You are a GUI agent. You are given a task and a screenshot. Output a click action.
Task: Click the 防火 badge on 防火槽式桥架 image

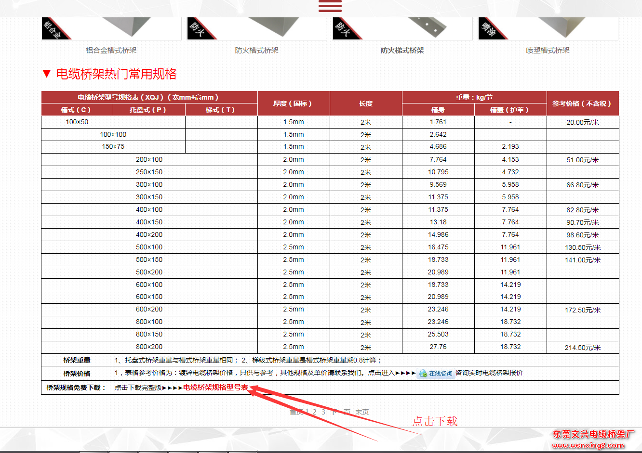pyautogui.click(x=197, y=28)
